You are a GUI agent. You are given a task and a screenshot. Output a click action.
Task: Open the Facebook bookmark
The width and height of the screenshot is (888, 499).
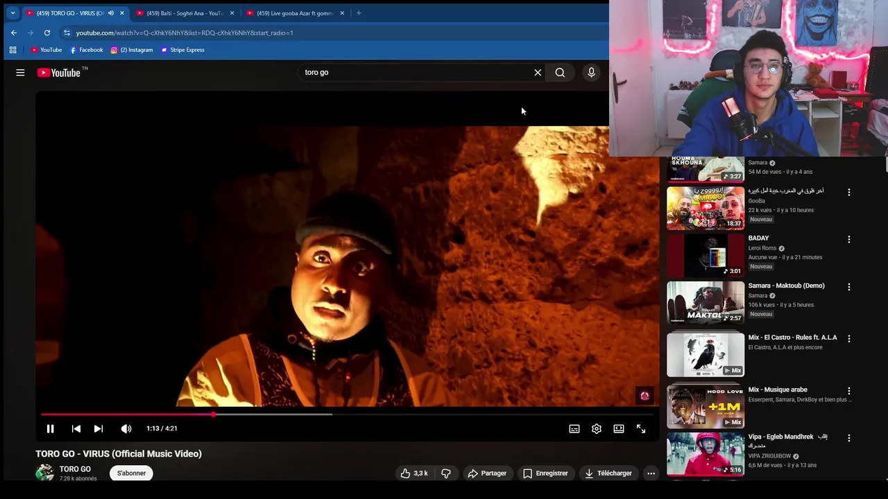[x=86, y=50]
